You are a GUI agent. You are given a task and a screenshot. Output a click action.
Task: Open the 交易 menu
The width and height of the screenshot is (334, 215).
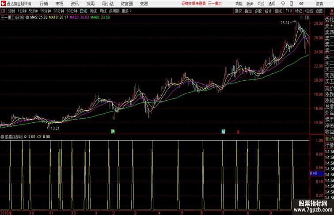click(144, 4)
